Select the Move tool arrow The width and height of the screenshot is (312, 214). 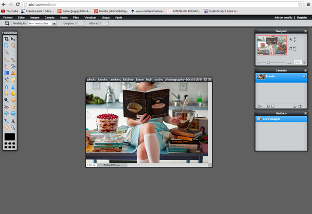click(x=13, y=39)
